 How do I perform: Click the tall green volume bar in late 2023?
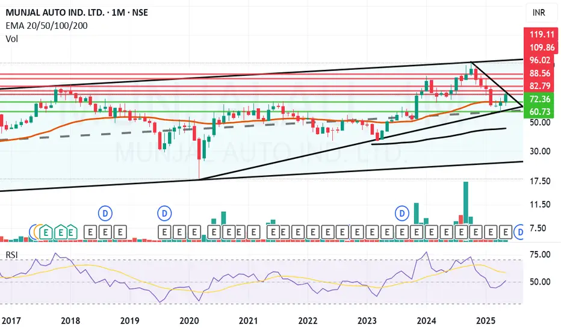[x=417, y=214]
